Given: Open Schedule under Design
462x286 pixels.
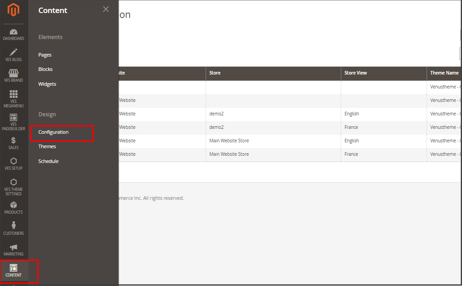Looking at the screenshot, I should 48,161.
